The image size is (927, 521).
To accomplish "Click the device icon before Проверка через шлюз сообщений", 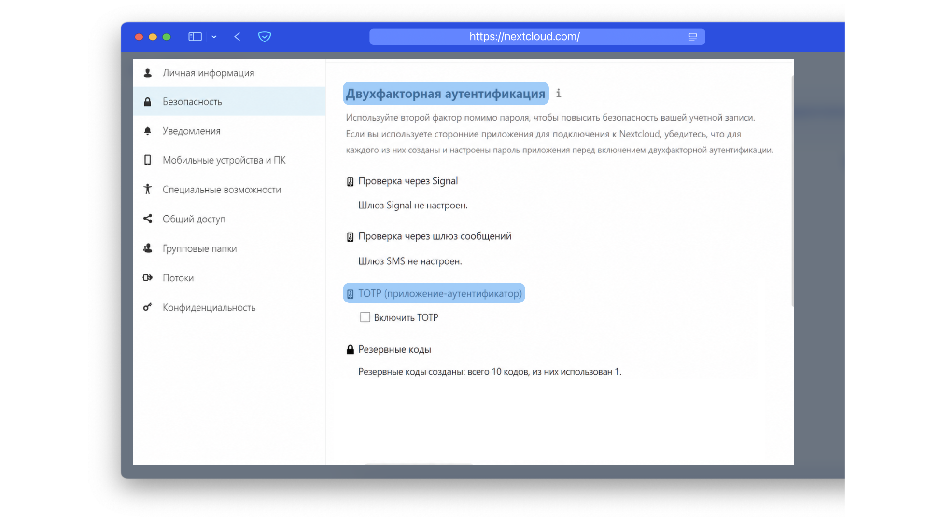I will point(350,237).
